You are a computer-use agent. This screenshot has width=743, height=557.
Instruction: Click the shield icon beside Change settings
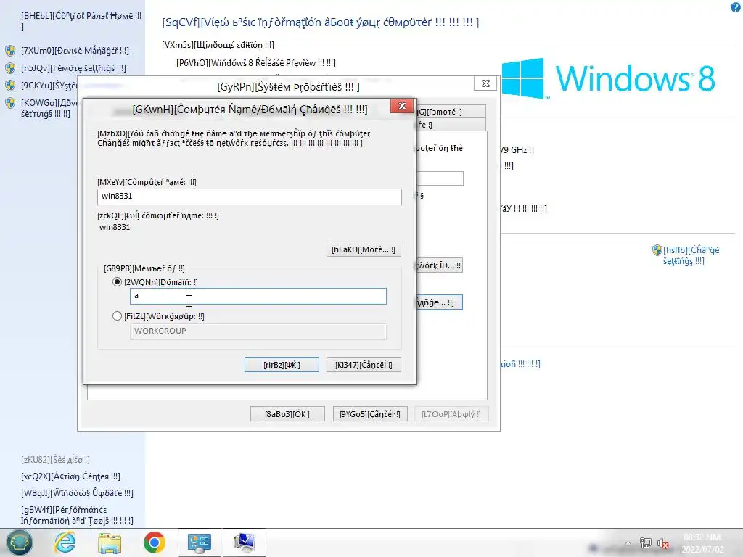coord(657,249)
